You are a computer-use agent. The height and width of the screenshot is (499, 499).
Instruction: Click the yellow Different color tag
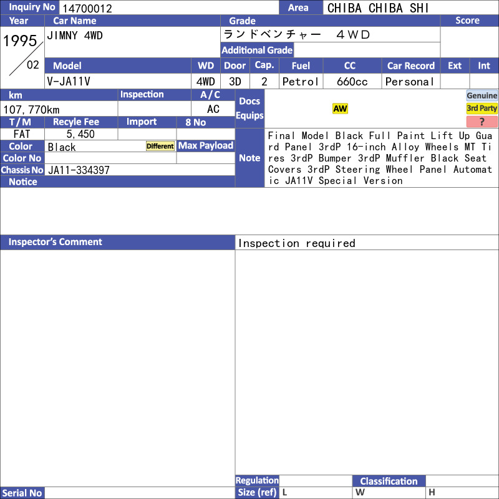click(160, 146)
